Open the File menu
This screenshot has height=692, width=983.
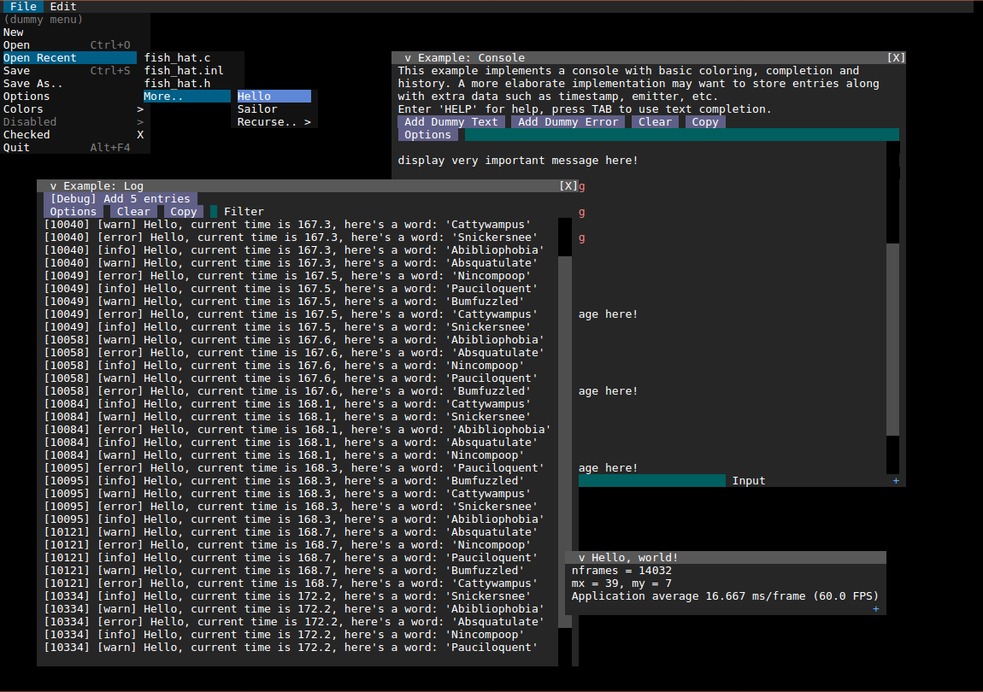click(x=23, y=6)
